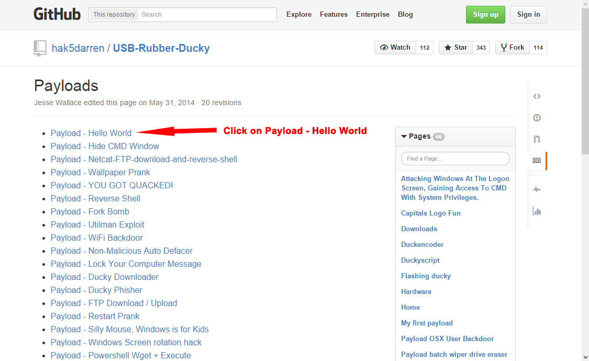Open Payload - Hello World
589x361 pixels.
point(91,133)
